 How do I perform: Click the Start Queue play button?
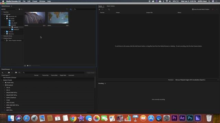click(217, 9)
